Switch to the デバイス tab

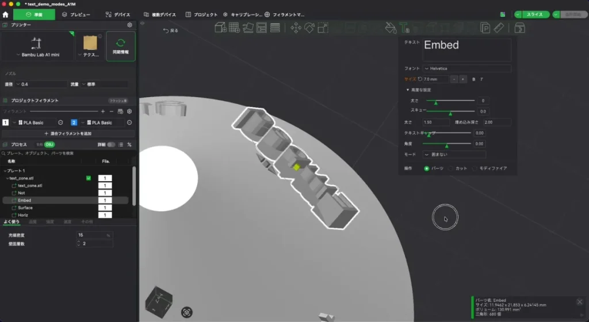pyautogui.click(x=117, y=14)
